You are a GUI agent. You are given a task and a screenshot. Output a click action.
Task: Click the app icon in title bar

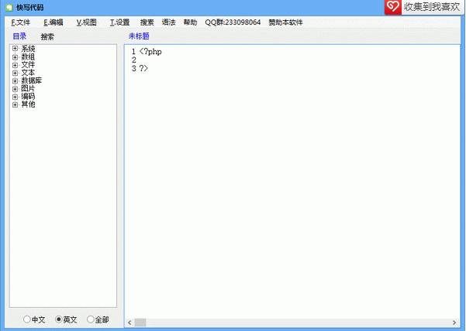click(x=9, y=8)
